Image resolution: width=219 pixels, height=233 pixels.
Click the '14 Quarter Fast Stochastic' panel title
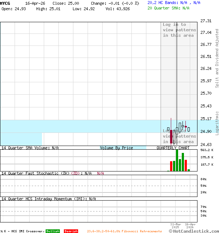(x=35, y=173)
